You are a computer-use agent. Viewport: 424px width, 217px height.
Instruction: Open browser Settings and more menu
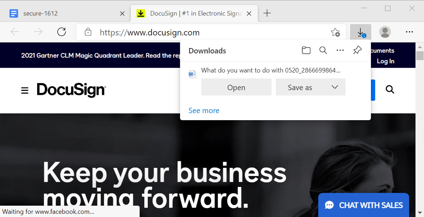(409, 32)
